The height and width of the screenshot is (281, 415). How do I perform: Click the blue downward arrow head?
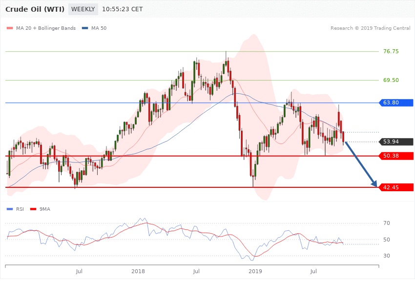tap(374, 183)
